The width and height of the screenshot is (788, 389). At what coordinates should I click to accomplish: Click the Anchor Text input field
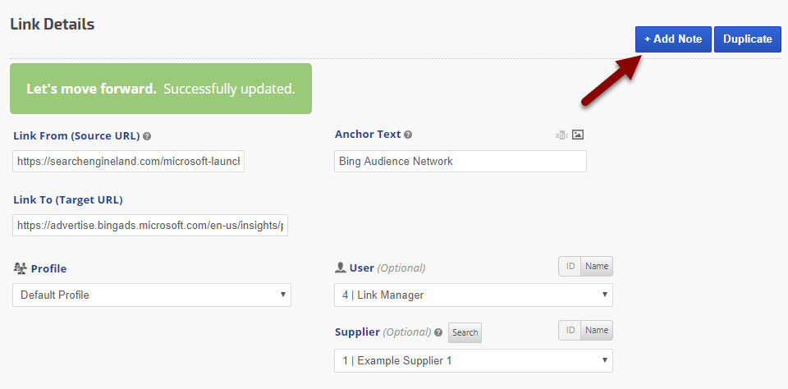point(460,161)
